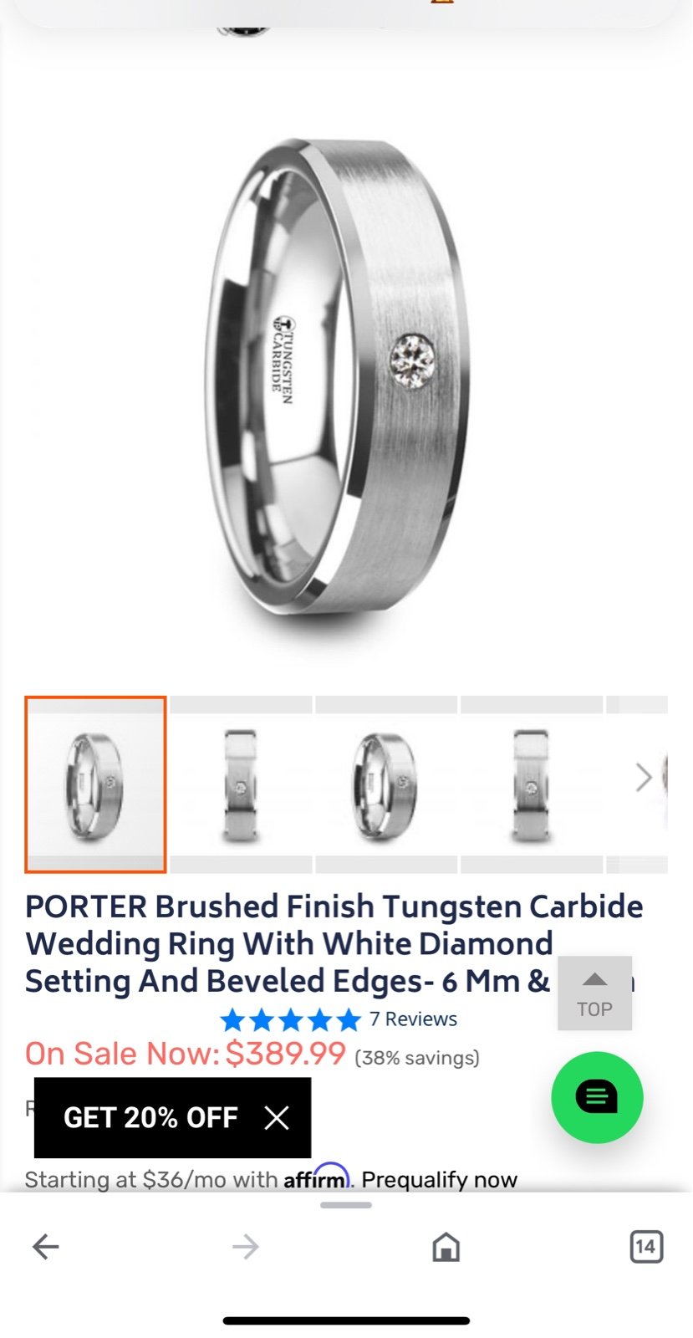Image resolution: width=693 pixels, height=1338 pixels.
Task: Click the five blue star rating
Action: pyautogui.click(x=290, y=1019)
